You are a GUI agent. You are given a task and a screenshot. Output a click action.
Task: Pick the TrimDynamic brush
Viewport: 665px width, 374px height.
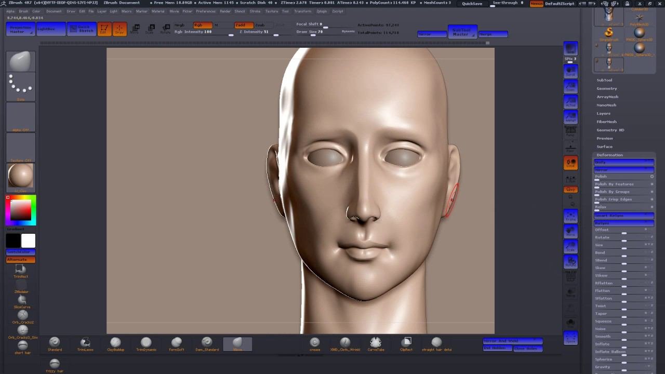click(146, 343)
